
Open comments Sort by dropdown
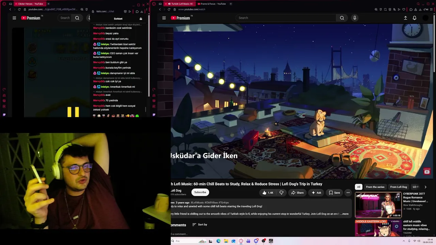point(200,225)
